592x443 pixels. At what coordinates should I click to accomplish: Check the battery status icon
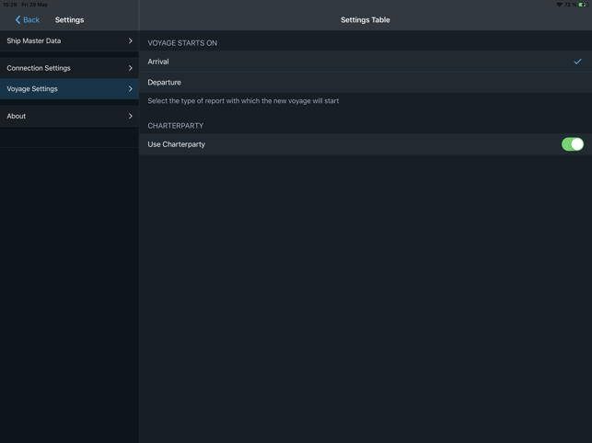click(583, 5)
